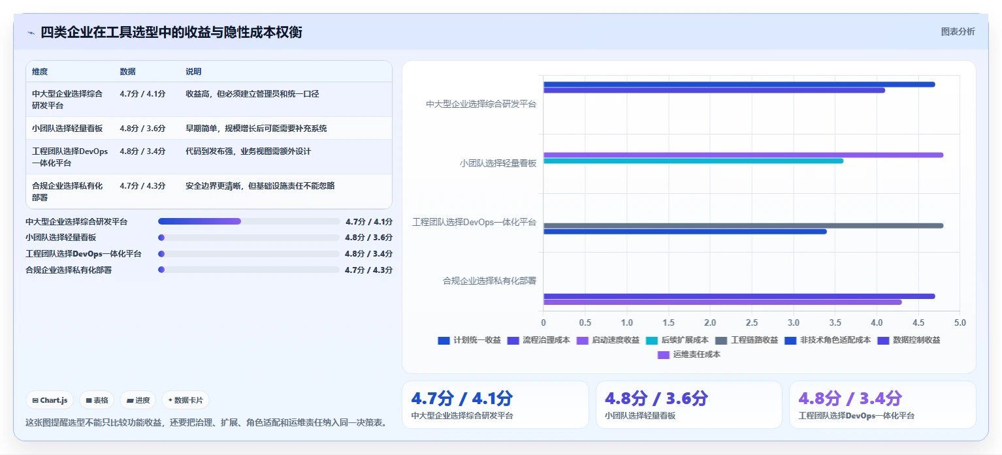Viewport: 1002px width, 455px height.
Task: Click the Chart.js tag chip
Action: pos(50,400)
